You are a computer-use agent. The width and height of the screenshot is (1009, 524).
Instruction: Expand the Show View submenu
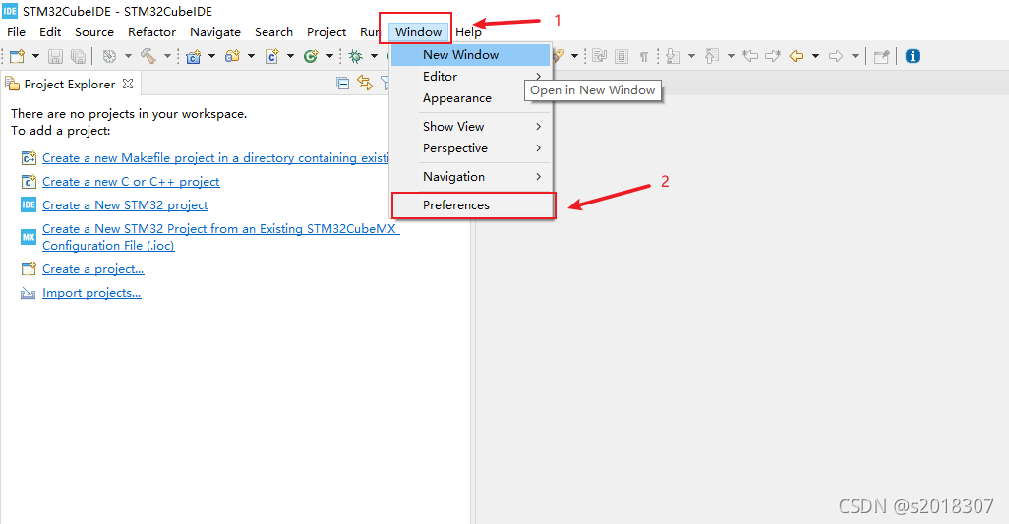tap(470, 127)
